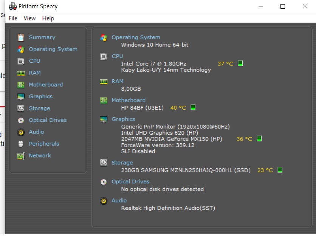Click the '8,00GB' RAM value
Image resolution: width=316 pixels, height=245 pixels.
coord(131,89)
